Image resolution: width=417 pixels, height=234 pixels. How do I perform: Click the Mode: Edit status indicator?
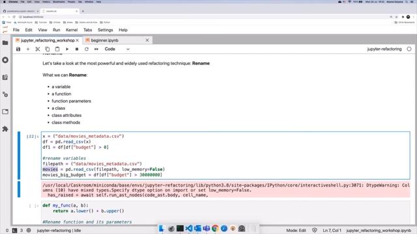tap(296, 231)
